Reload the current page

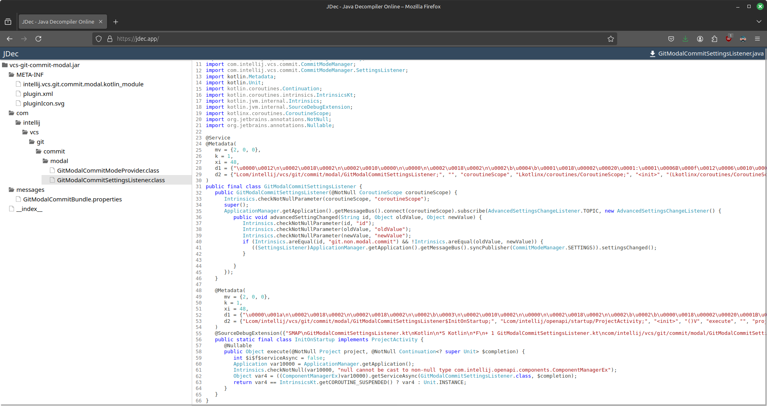pos(38,39)
